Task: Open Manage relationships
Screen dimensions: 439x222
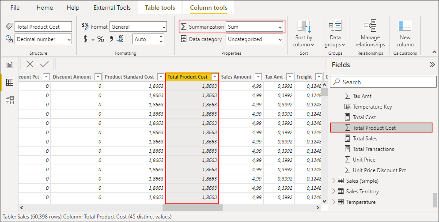Action: tap(370, 34)
